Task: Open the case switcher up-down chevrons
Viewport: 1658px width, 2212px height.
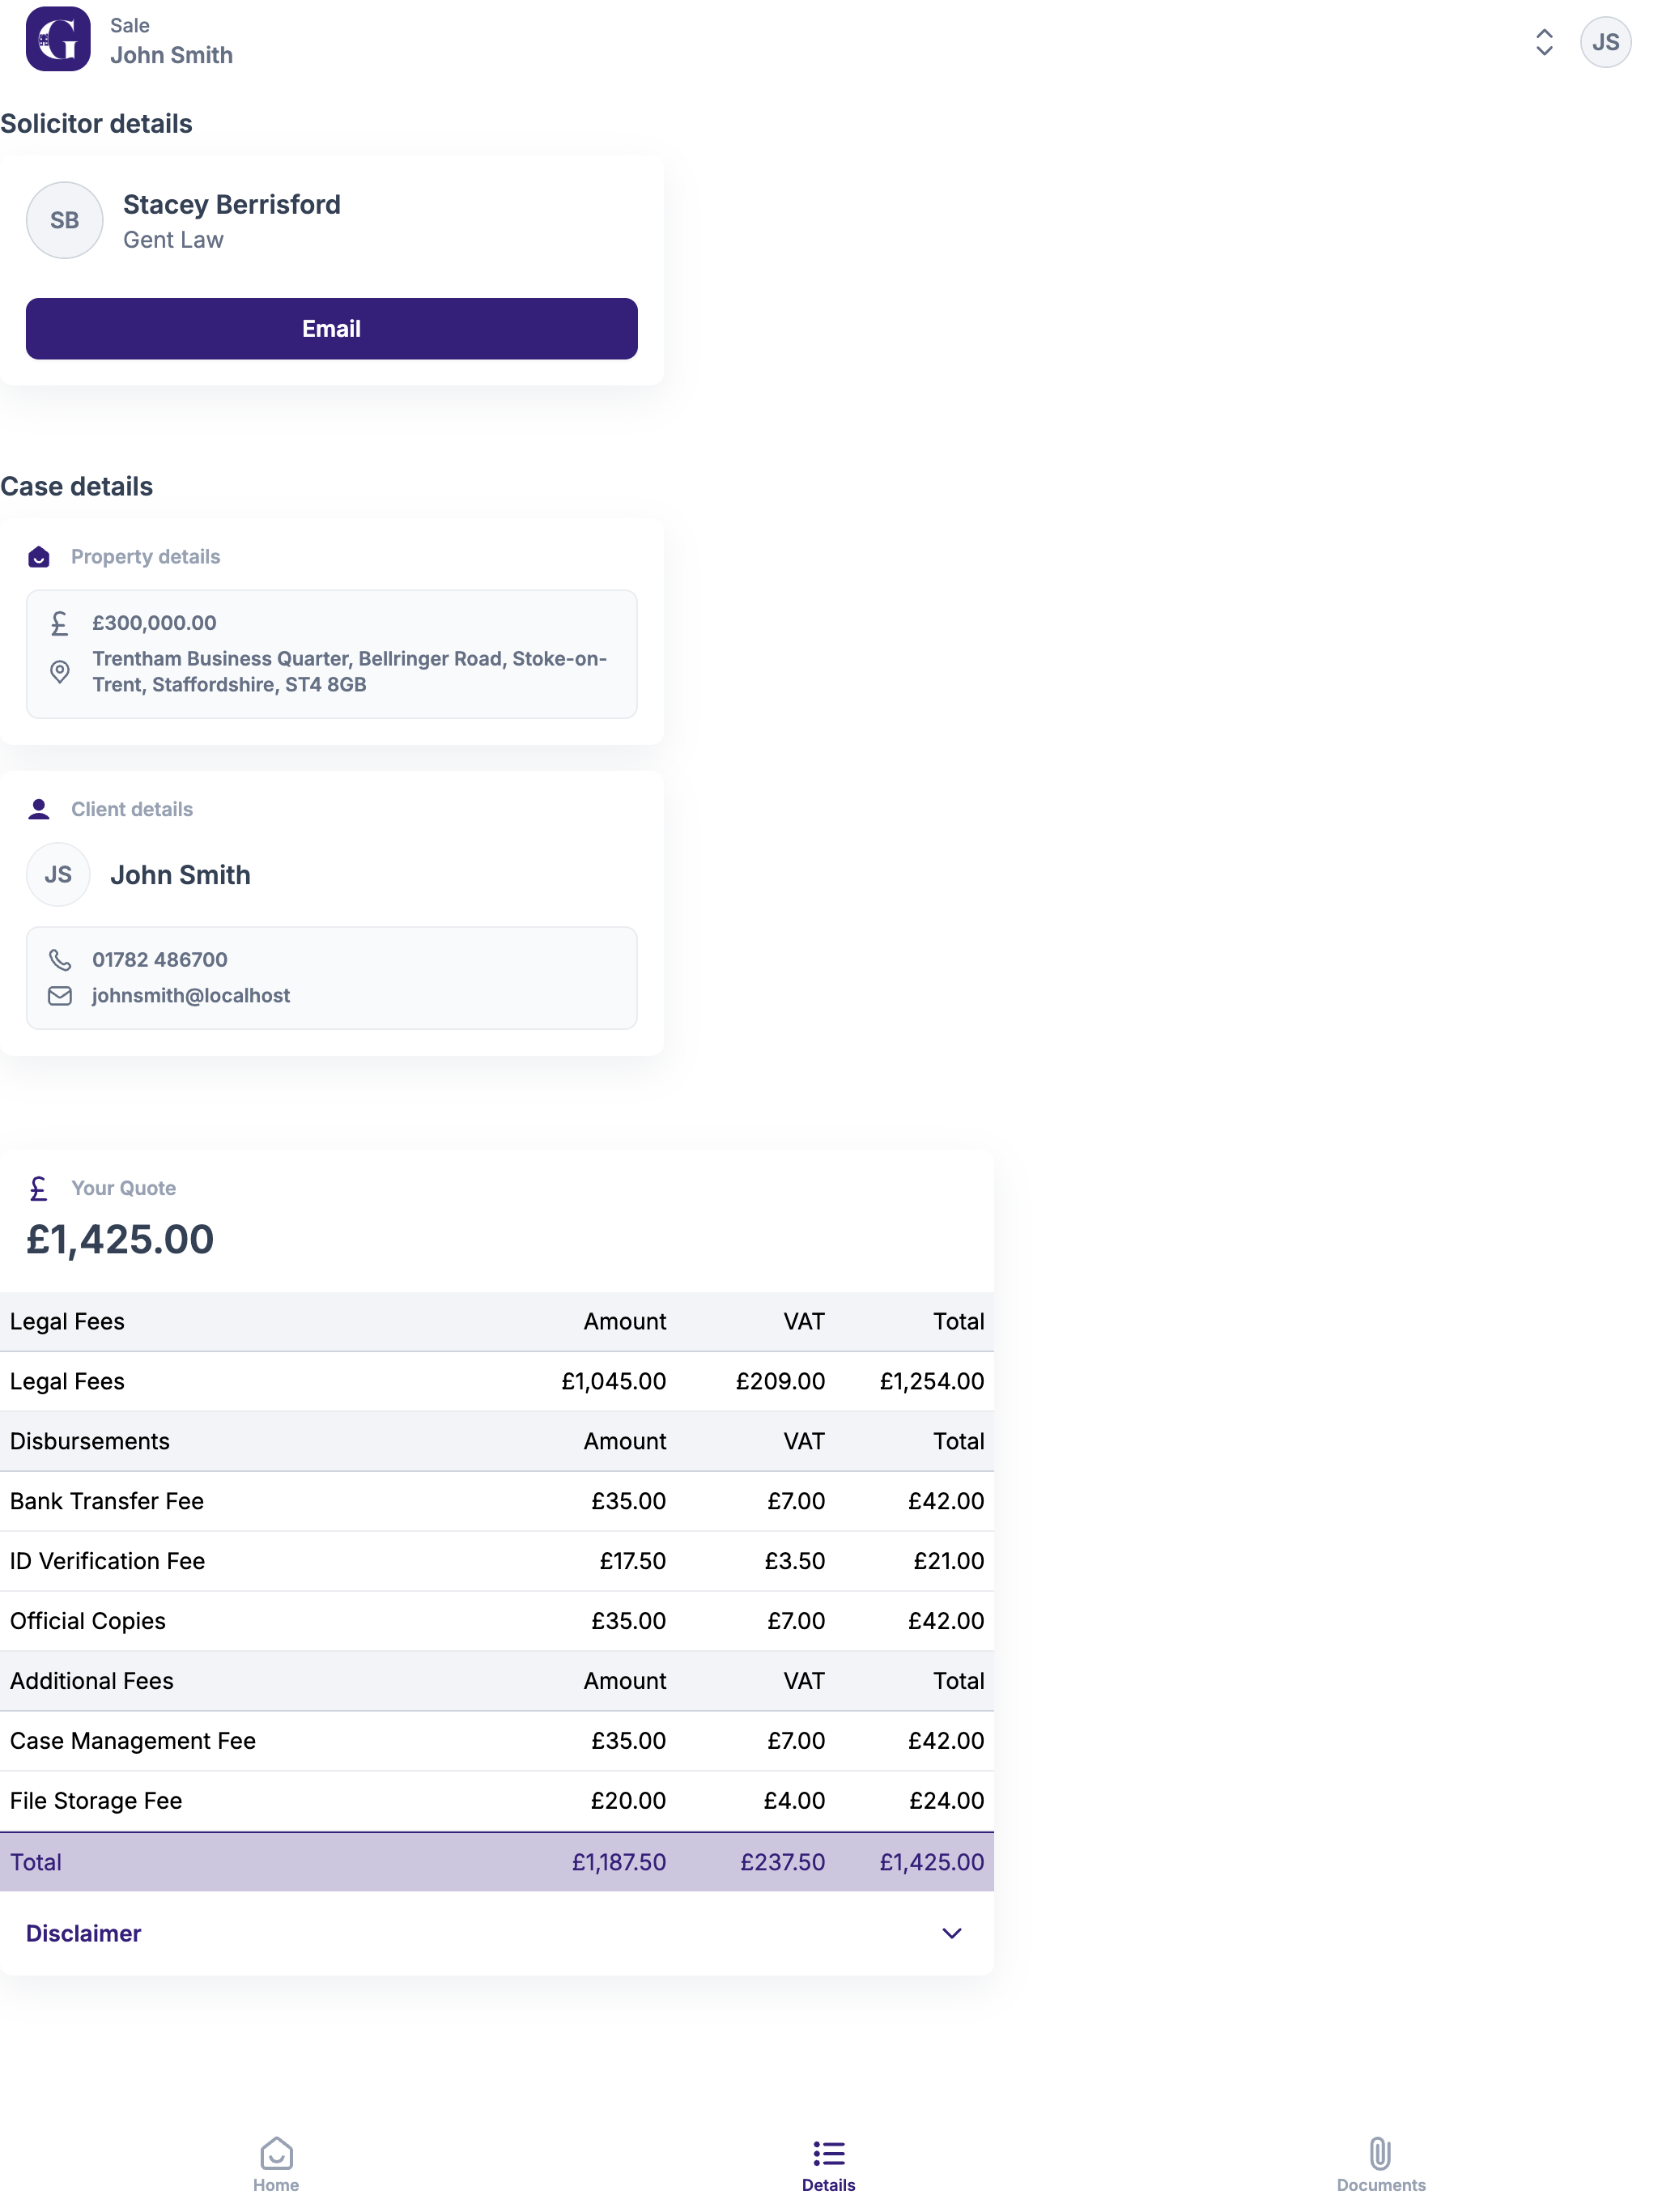Action: [1543, 42]
